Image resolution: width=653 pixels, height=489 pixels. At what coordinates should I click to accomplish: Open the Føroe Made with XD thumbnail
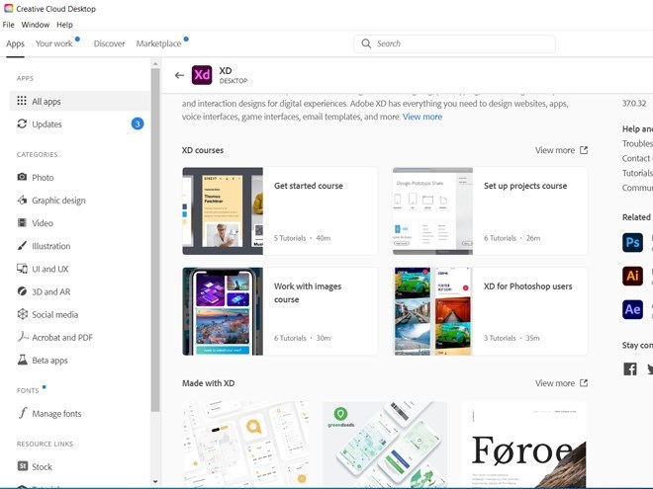(524, 445)
